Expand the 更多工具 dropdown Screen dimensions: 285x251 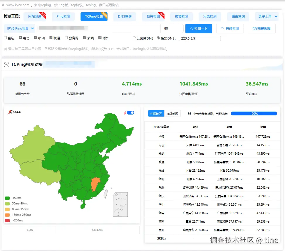click(267, 16)
